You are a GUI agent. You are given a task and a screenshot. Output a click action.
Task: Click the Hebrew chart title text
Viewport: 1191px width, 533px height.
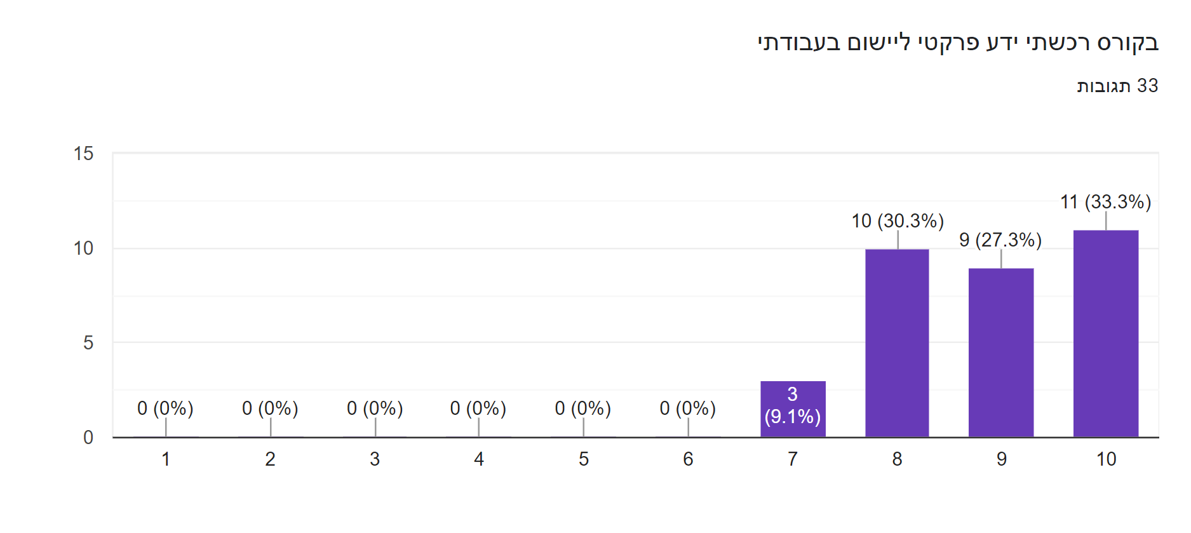(x=958, y=43)
